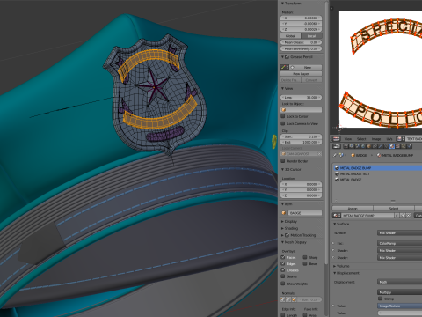The width and height of the screenshot is (422, 317).
Task: Enable the Seams overlay
Action: [283, 276]
